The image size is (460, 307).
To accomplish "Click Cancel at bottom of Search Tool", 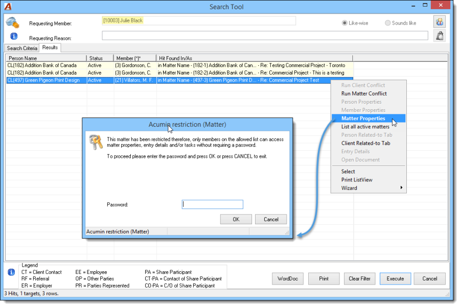I will [x=429, y=278].
